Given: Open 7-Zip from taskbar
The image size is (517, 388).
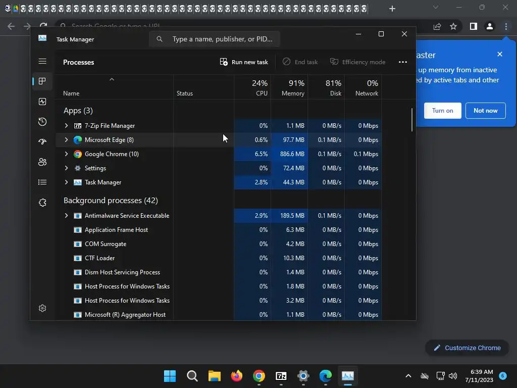Looking at the screenshot, I should (x=281, y=376).
